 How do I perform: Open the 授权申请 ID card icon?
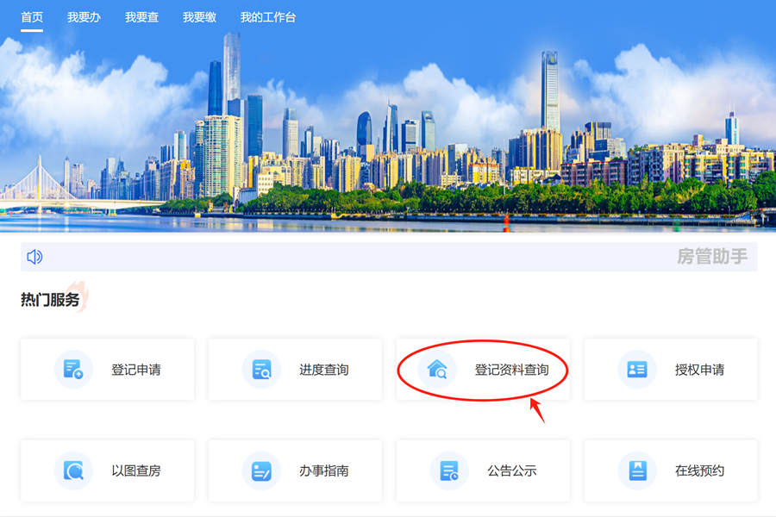(635, 369)
